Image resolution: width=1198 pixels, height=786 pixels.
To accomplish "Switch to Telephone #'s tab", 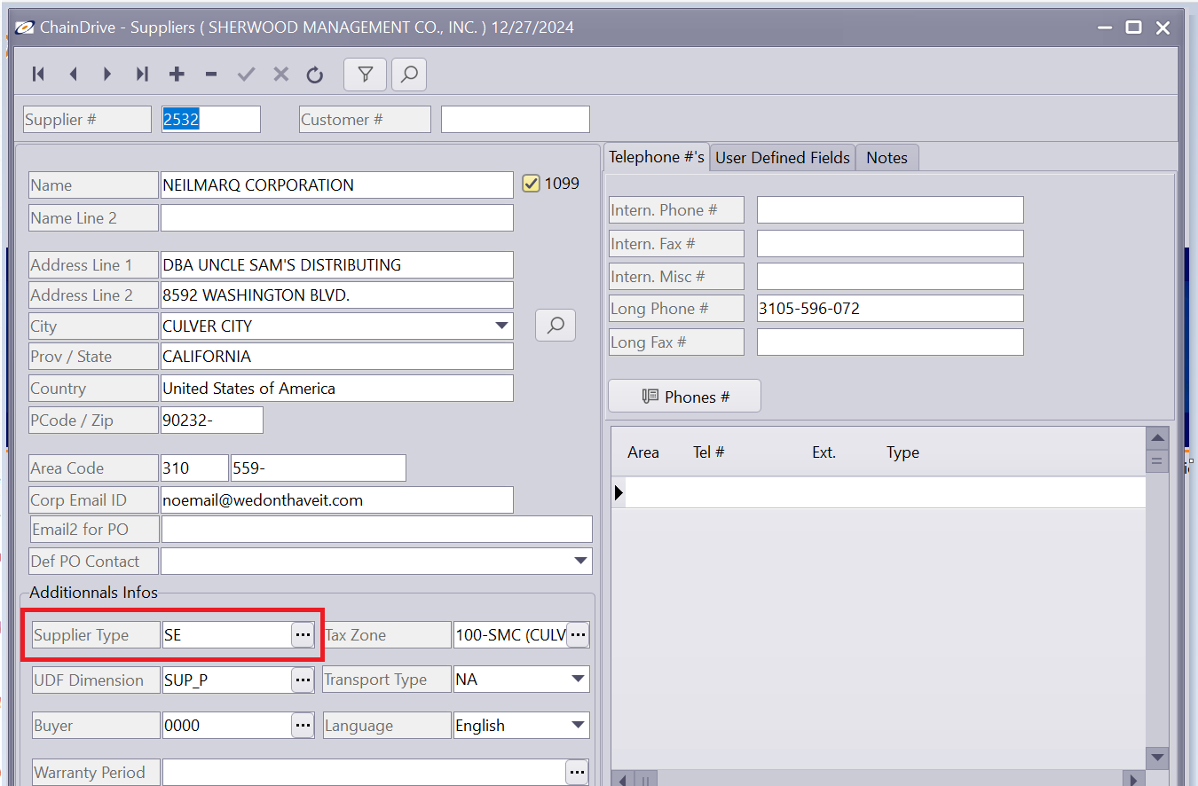I will point(657,157).
